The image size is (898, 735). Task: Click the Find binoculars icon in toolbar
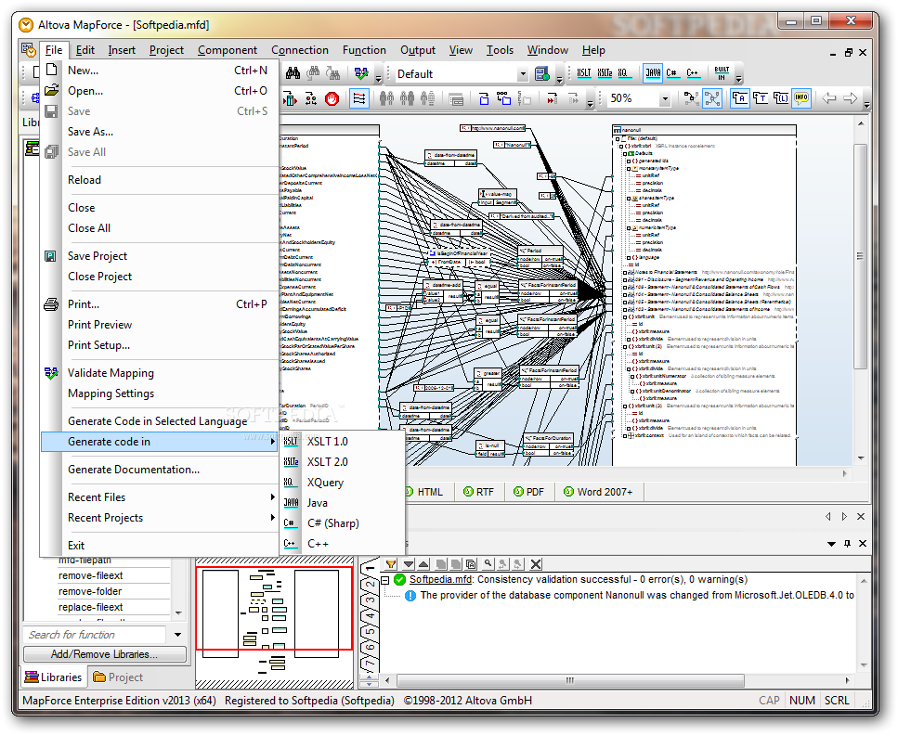click(x=293, y=73)
